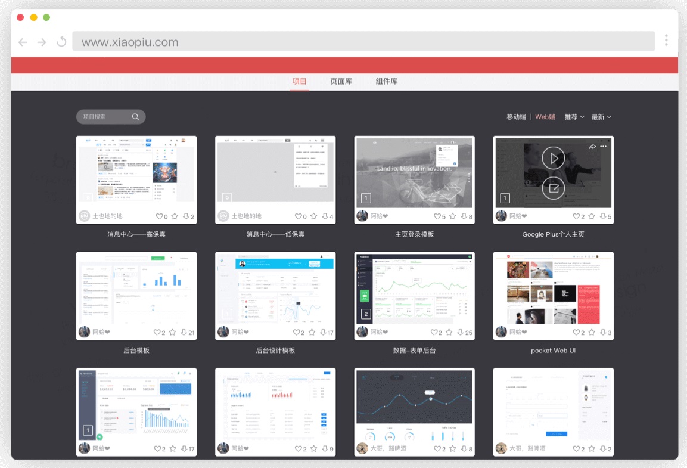Open the edit icon on Google Plus个人主页 card
Image resolution: width=687 pixels, height=468 pixels.
(553, 187)
